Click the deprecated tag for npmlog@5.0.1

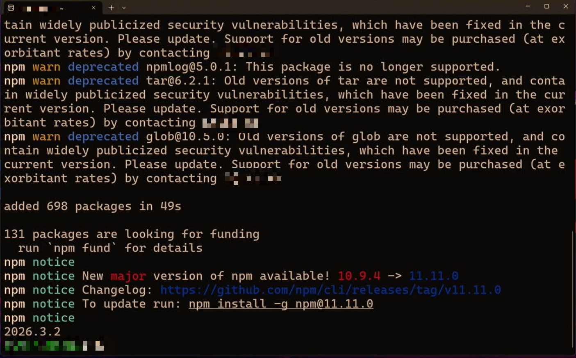103,66
